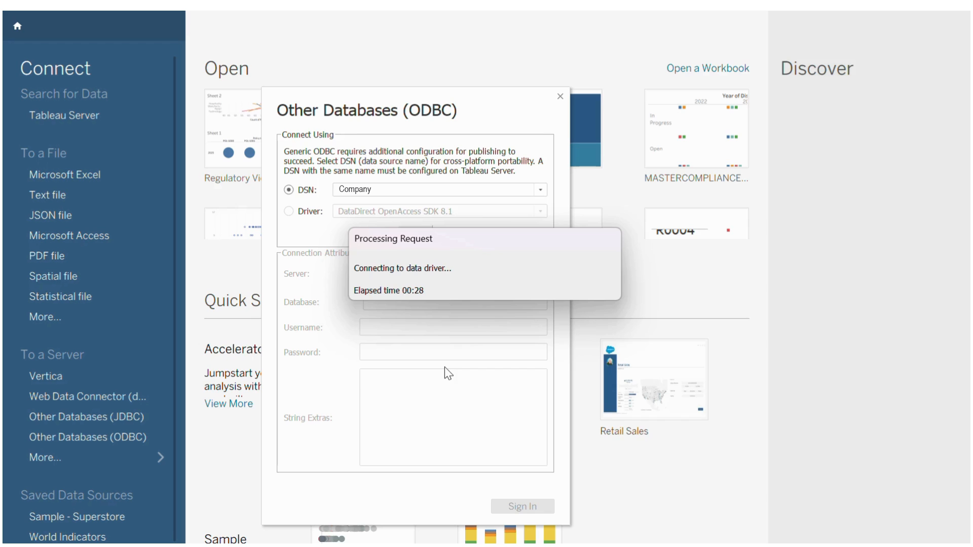Click the Username input field

(453, 327)
